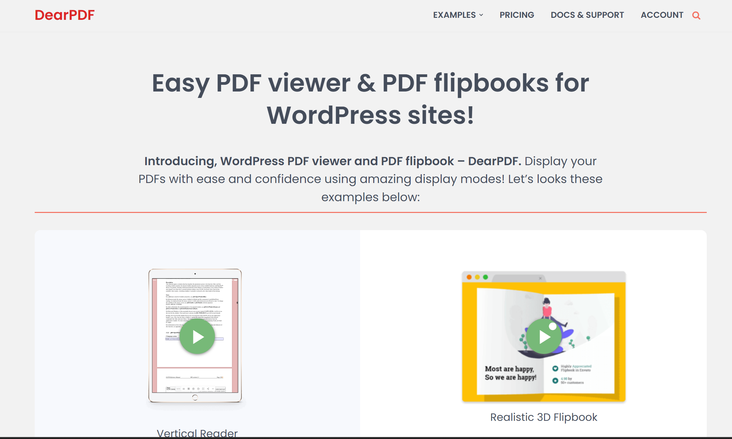Expand the Examples dropdown menu
Image resolution: width=732 pixels, height=439 pixels.
(x=458, y=15)
